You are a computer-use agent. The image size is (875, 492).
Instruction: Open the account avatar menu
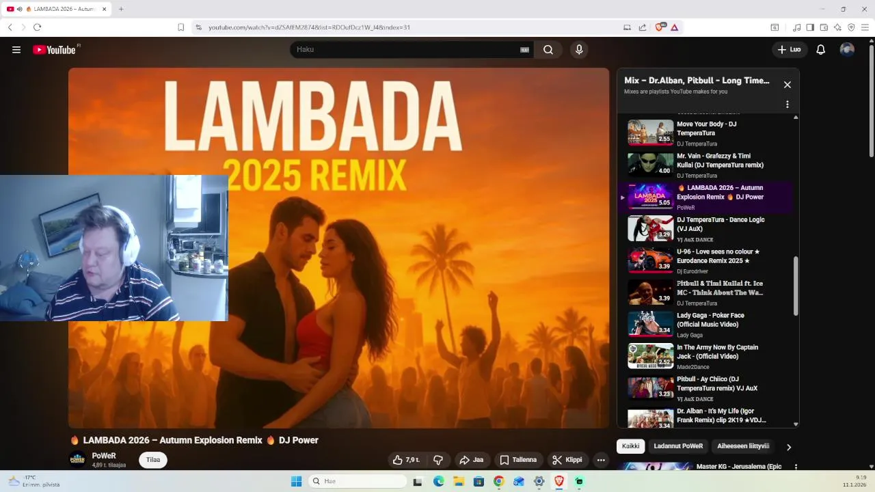pos(847,50)
